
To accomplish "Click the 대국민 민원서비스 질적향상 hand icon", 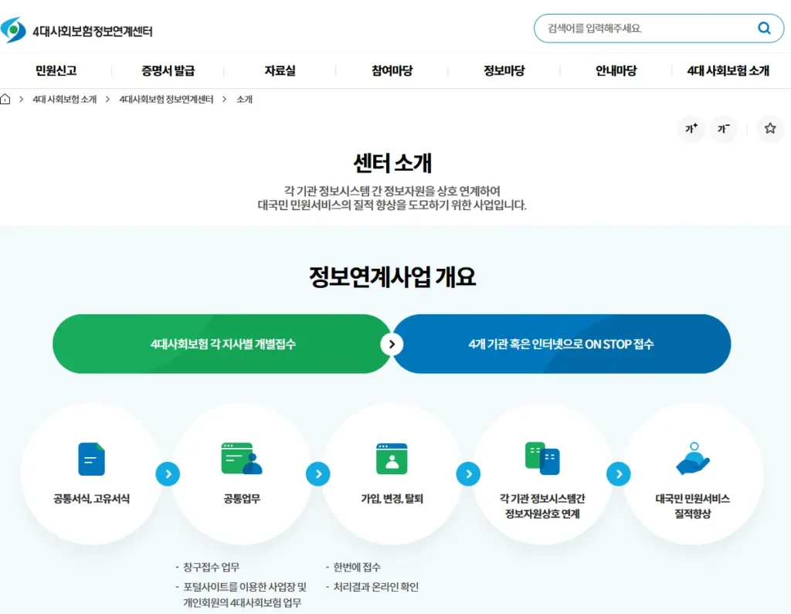I will [x=691, y=459].
